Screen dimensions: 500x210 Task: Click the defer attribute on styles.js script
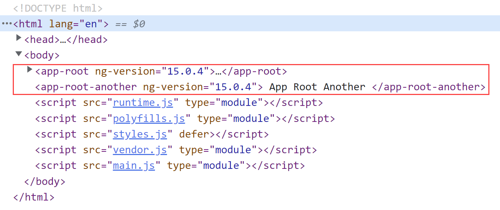(194, 134)
